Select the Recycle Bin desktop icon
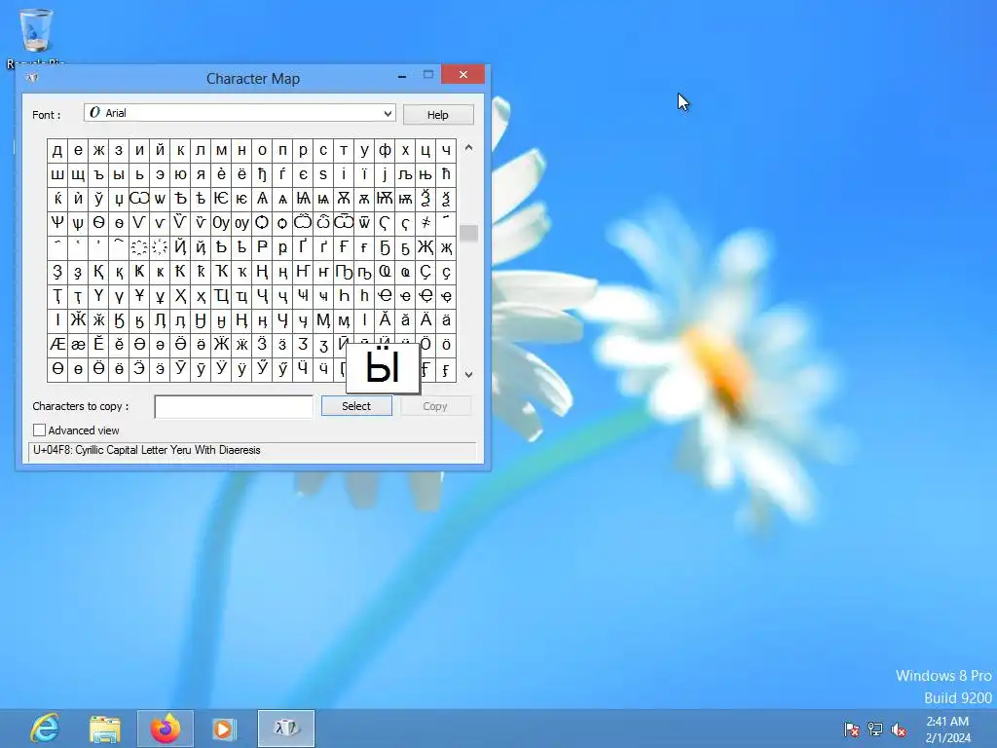The height and width of the screenshot is (748, 997). pos(36,37)
